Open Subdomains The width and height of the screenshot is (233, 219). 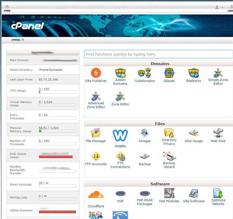pyautogui.click(x=145, y=75)
